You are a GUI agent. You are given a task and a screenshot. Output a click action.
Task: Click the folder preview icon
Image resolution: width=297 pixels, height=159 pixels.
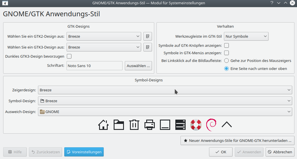tap(119, 125)
